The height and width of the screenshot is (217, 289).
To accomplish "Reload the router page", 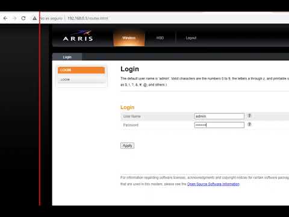I will [x=23, y=18].
